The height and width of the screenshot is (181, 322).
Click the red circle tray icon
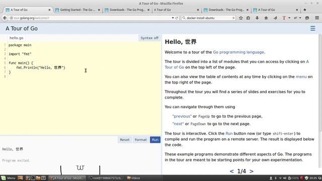coord(302,178)
